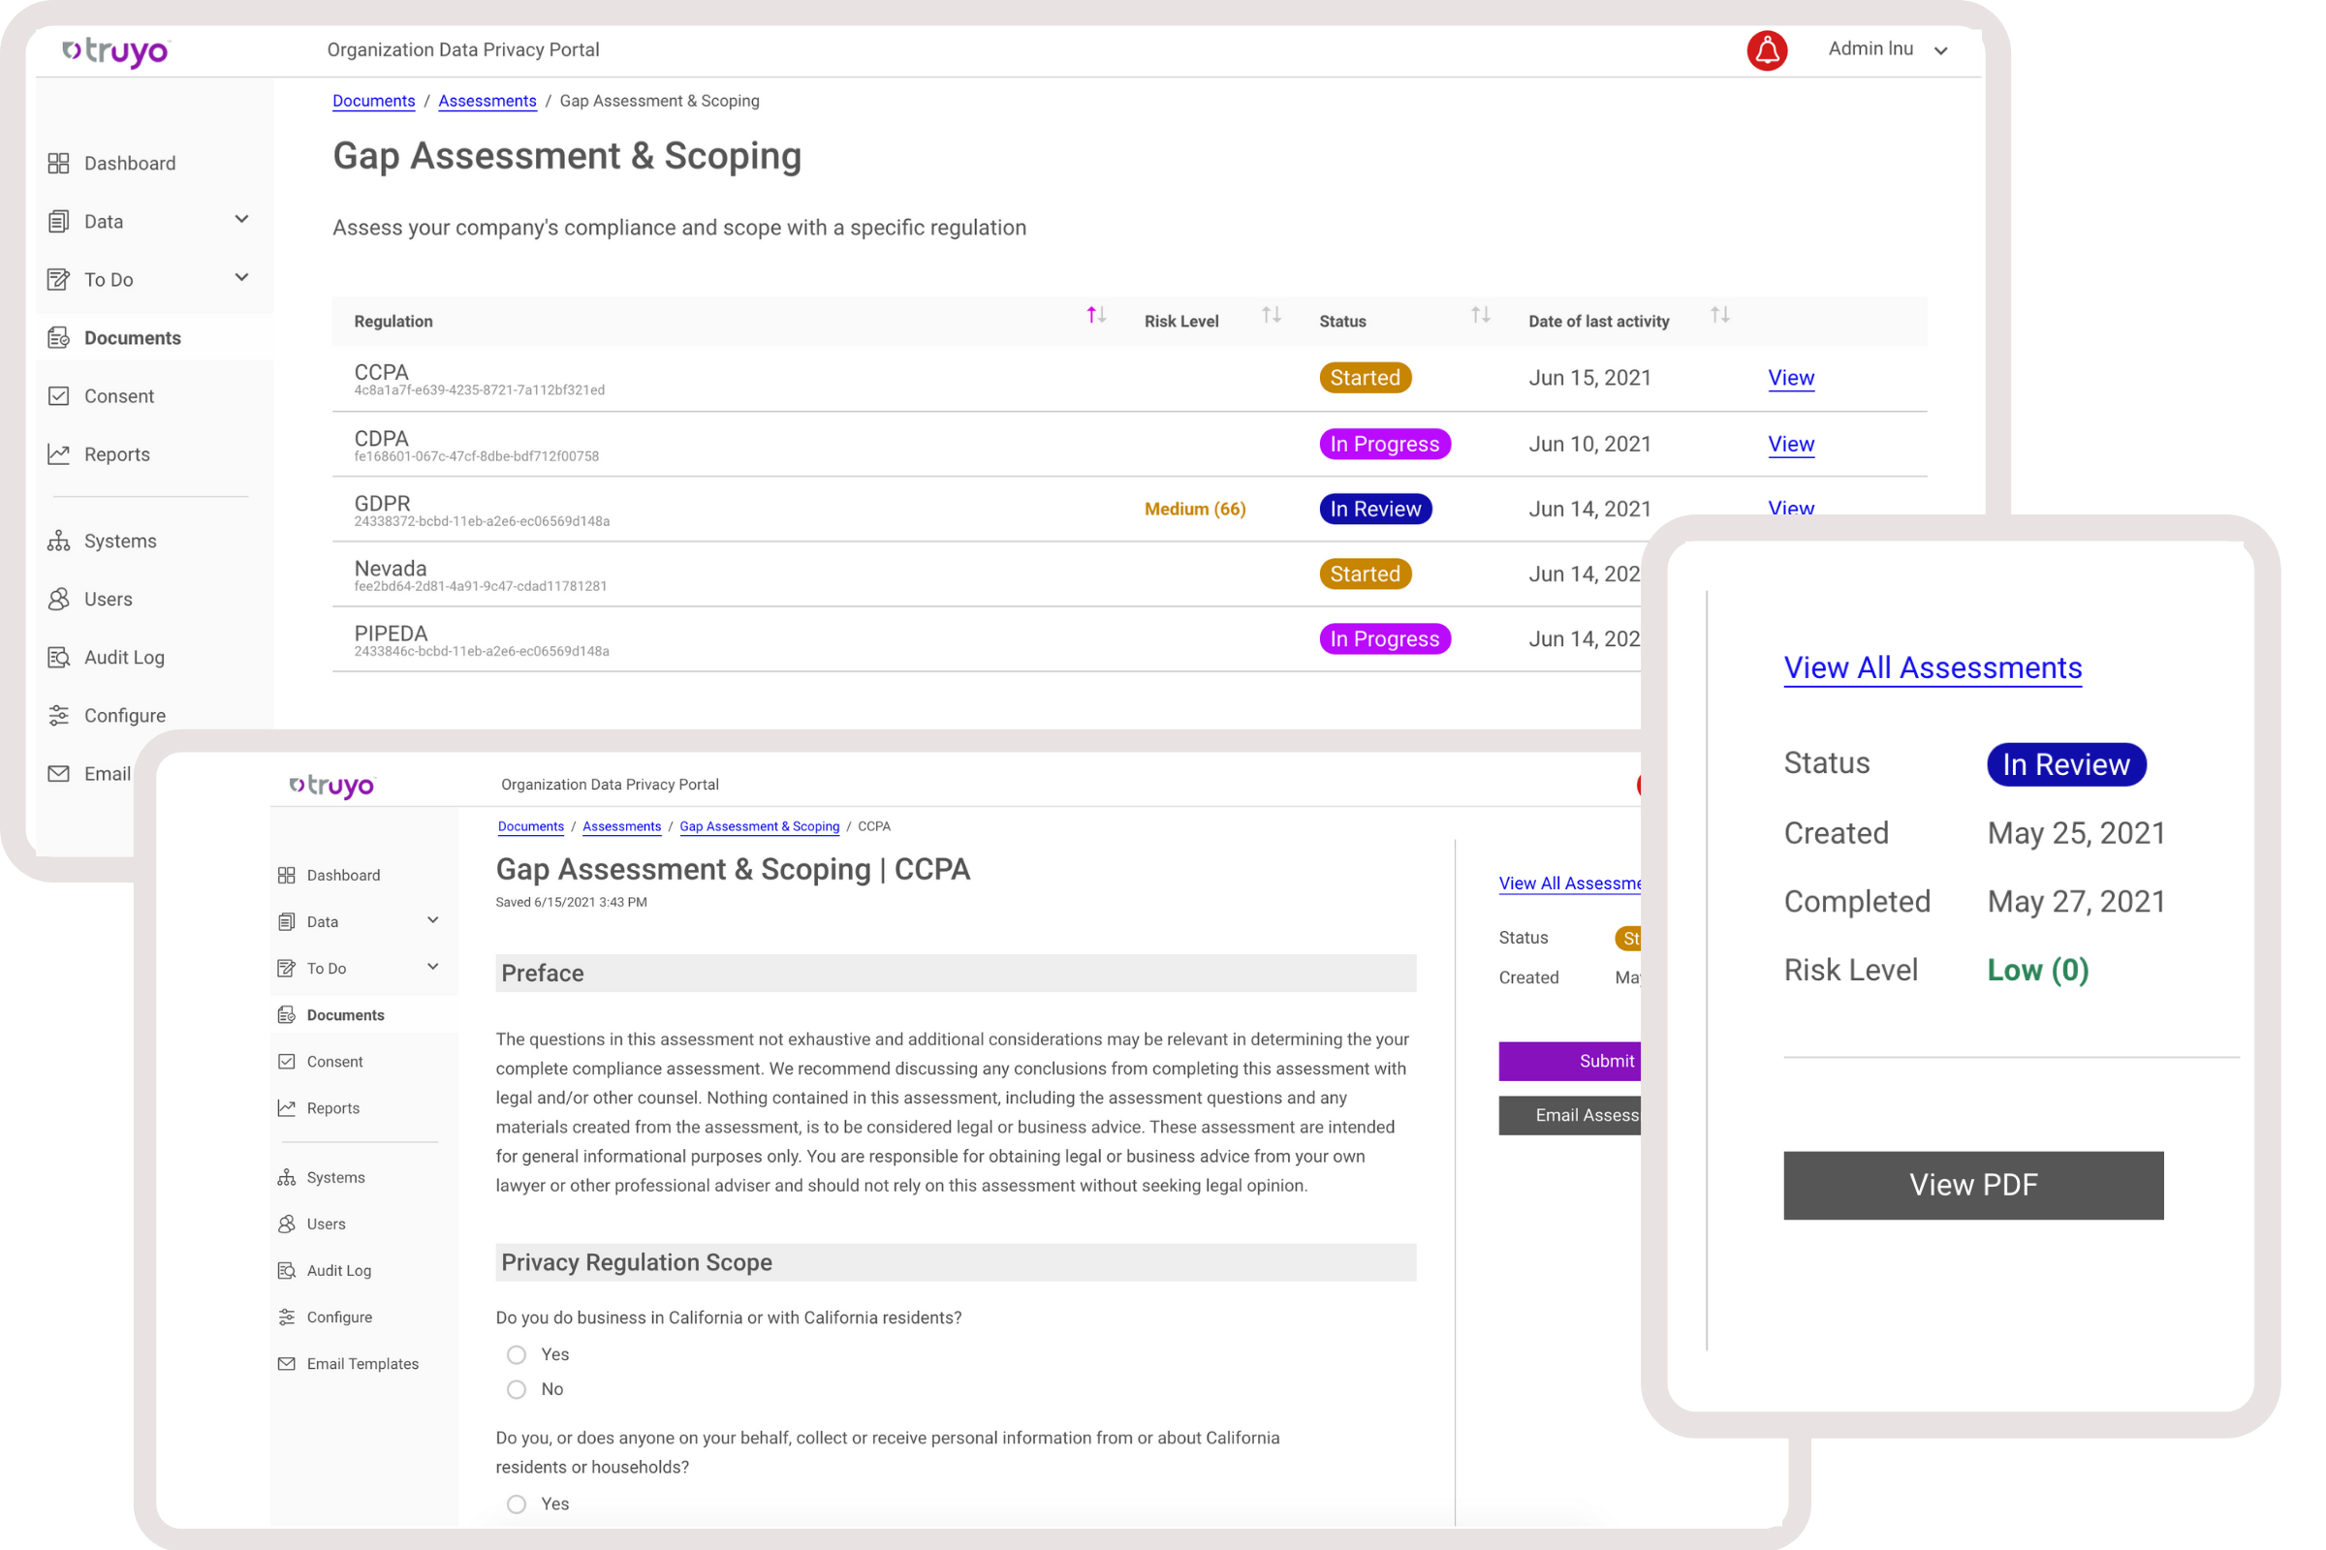Select Yes for doing business in California
The height and width of the screenshot is (1550, 2326).
[x=517, y=1355]
